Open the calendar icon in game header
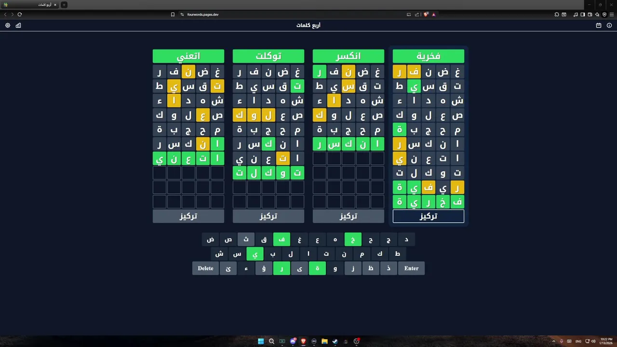This screenshot has width=617, height=347. click(x=599, y=26)
